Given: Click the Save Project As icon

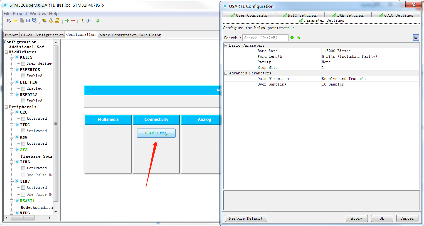Looking at the screenshot, I should point(34,21).
